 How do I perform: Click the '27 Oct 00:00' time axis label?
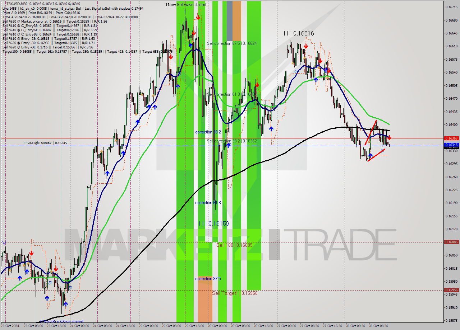tap(286, 326)
